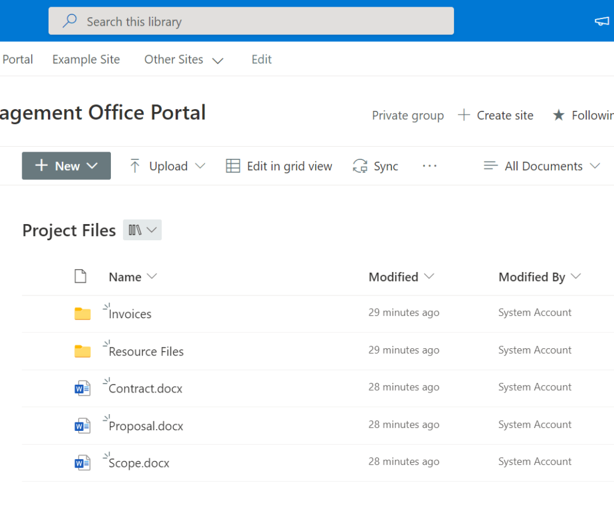The width and height of the screenshot is (614, 510).
Task: Go to Example Site link
Action: pos(86,59)
